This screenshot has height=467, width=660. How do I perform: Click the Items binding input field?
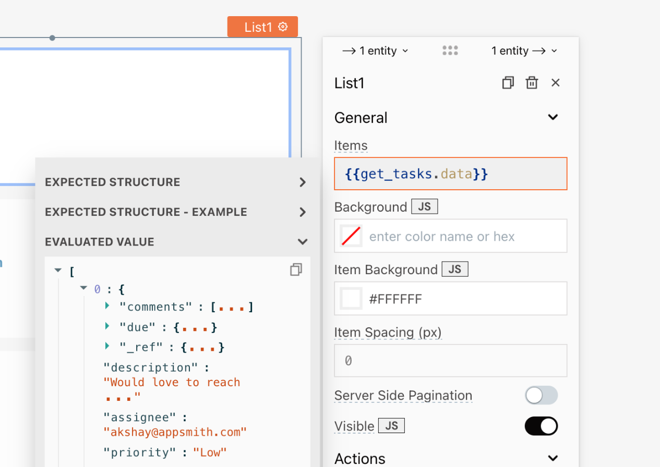450,174
